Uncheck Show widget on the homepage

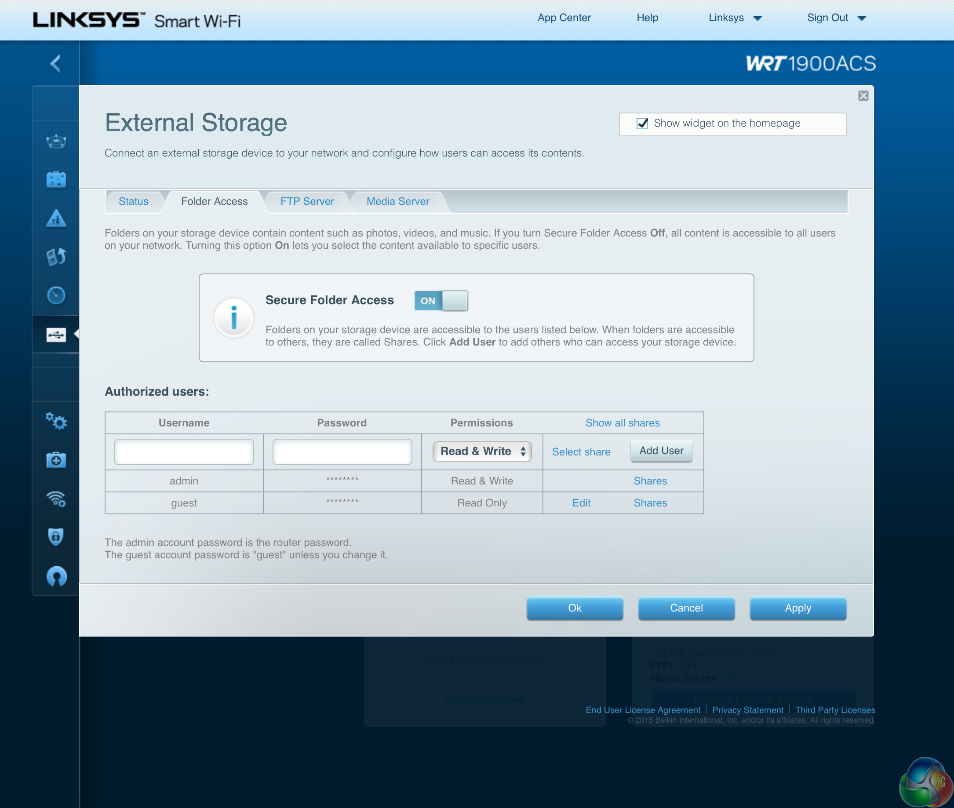point(642,123)
